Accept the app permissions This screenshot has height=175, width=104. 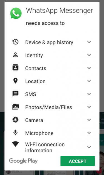click(x=78, y=161)
